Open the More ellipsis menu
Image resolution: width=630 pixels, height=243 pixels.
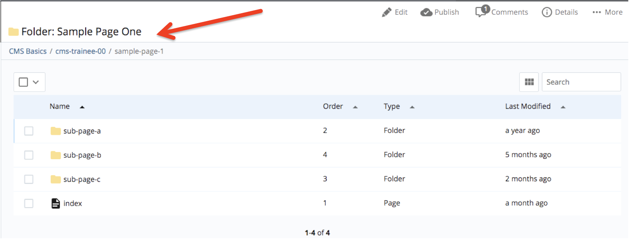[596, 12]
